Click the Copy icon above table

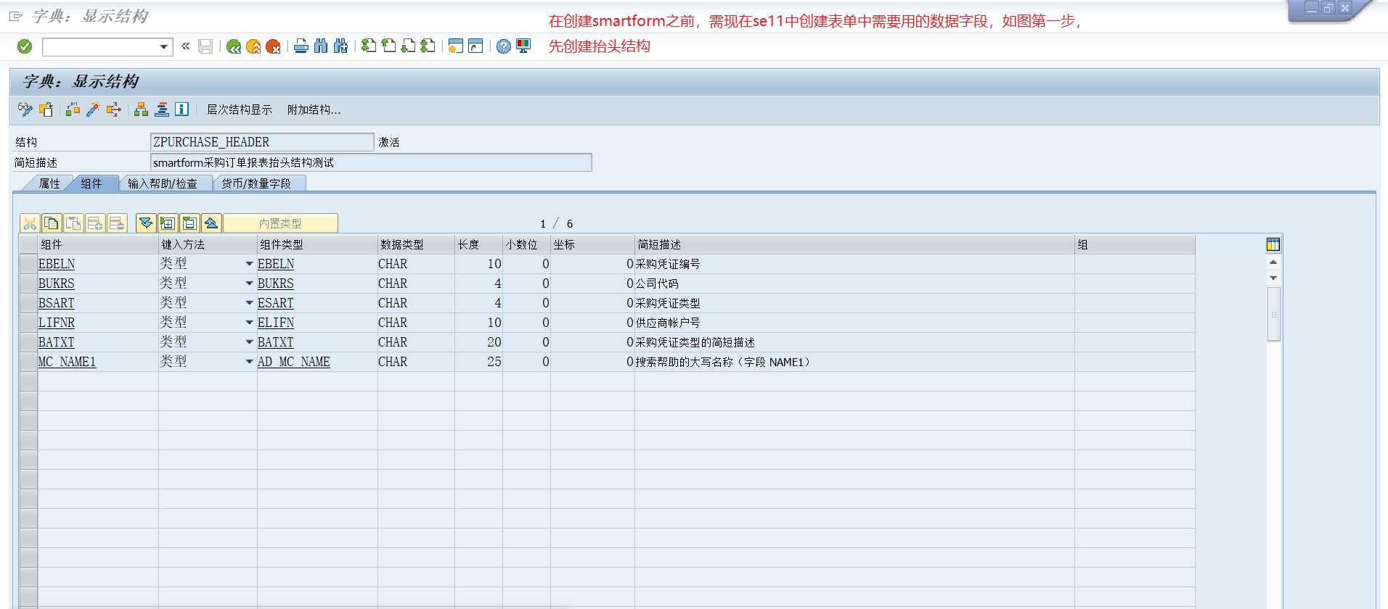click(x=52, y=223)
